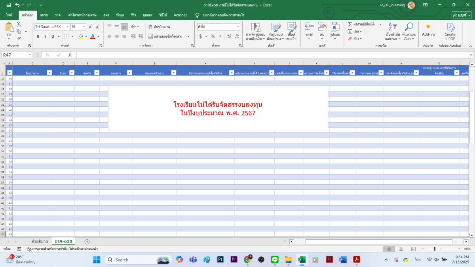
Task: Click the Create a PDF icon
Action: (450, 31)
